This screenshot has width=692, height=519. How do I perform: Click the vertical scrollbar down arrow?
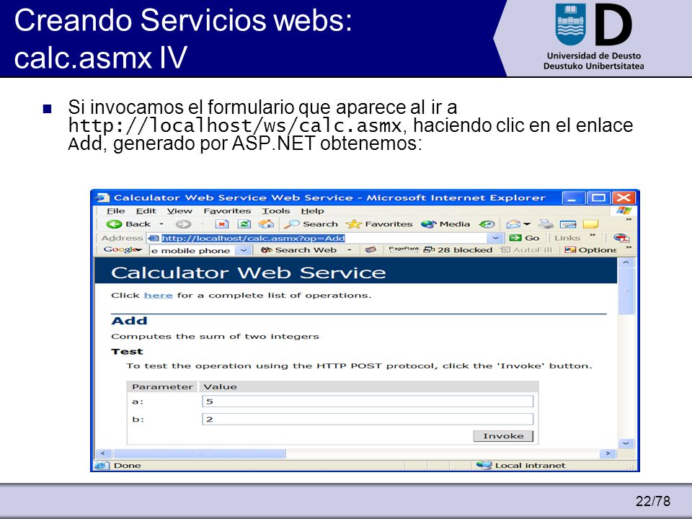click(x=626, y=443)
